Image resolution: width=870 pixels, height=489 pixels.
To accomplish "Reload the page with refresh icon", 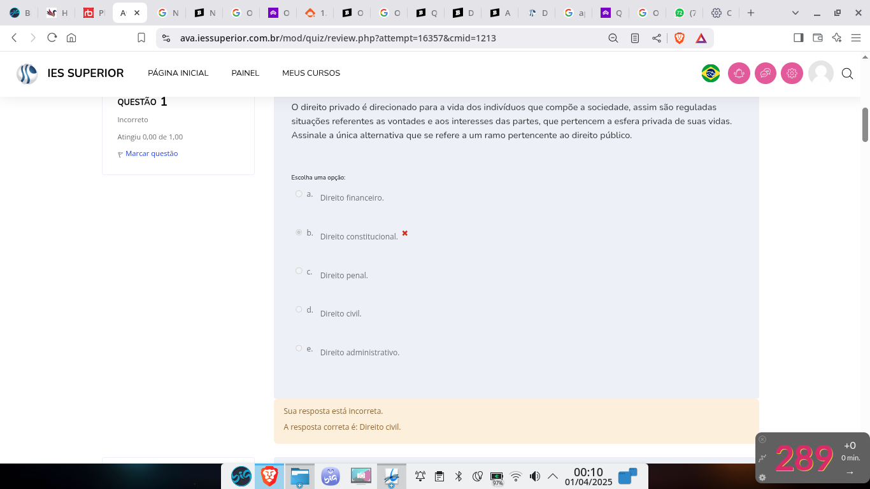I will (x=52, y=38).
